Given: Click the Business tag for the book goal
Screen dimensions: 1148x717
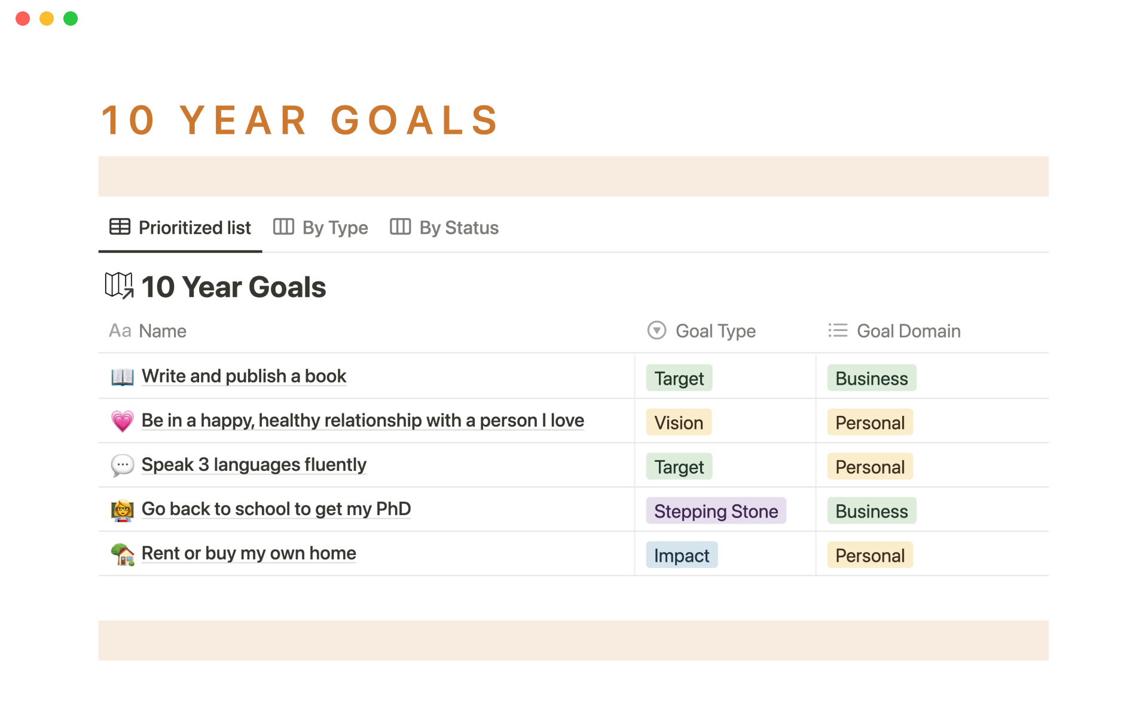Looking at the screenshot, I should [x=871, y=378].
